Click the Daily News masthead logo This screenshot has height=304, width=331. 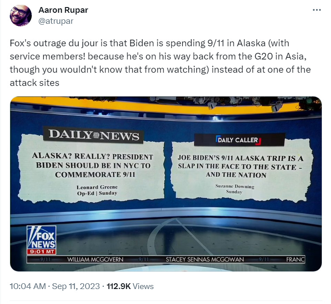[x=94, y=135]
